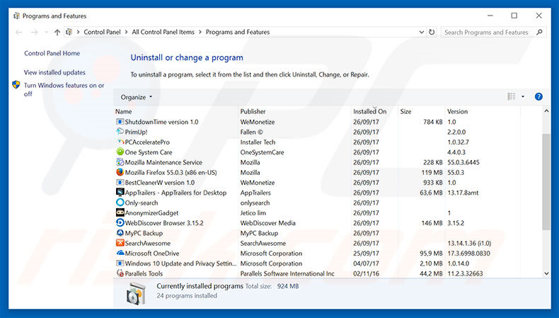Screen dimensions: 559x318
Task: Sort by Installed On column header
Action: [x=369, y=112]
